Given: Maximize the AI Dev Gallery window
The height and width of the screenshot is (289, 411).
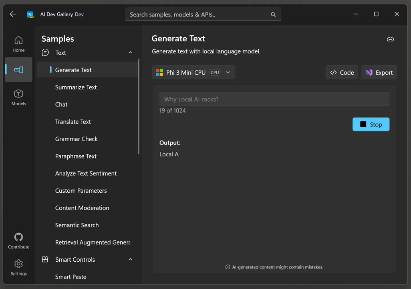Looking at the screenshot, I should pyautogui.click(x=376, y=14).
